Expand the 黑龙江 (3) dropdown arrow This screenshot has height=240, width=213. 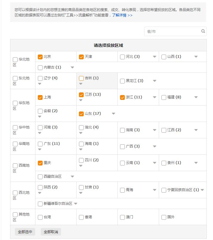click(155, 81)
